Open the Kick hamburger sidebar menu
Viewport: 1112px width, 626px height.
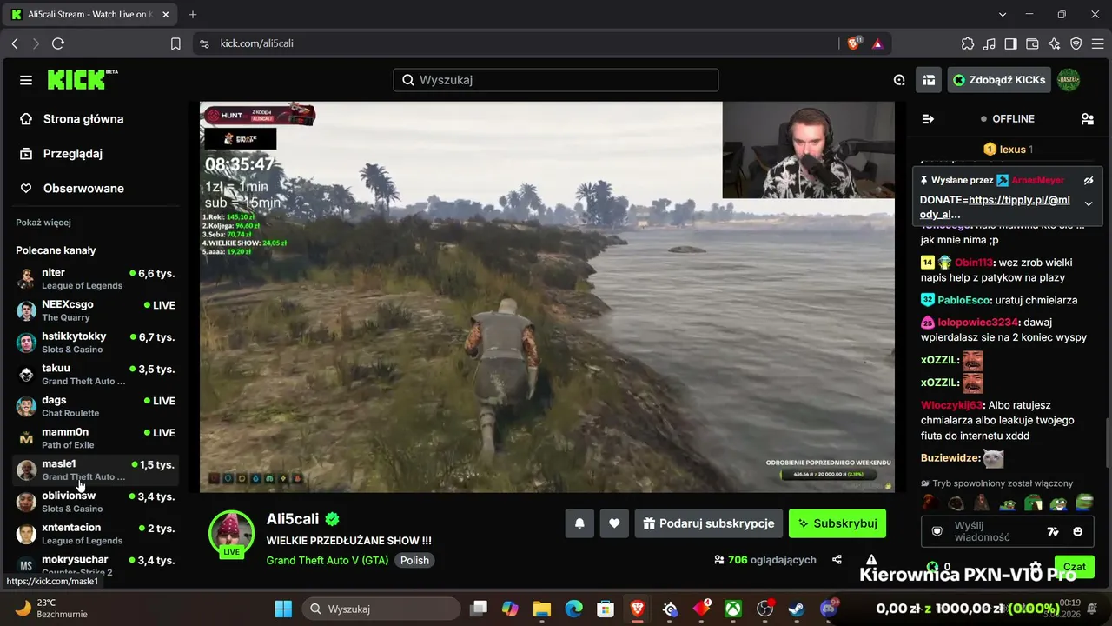click(x=26, y=80)
